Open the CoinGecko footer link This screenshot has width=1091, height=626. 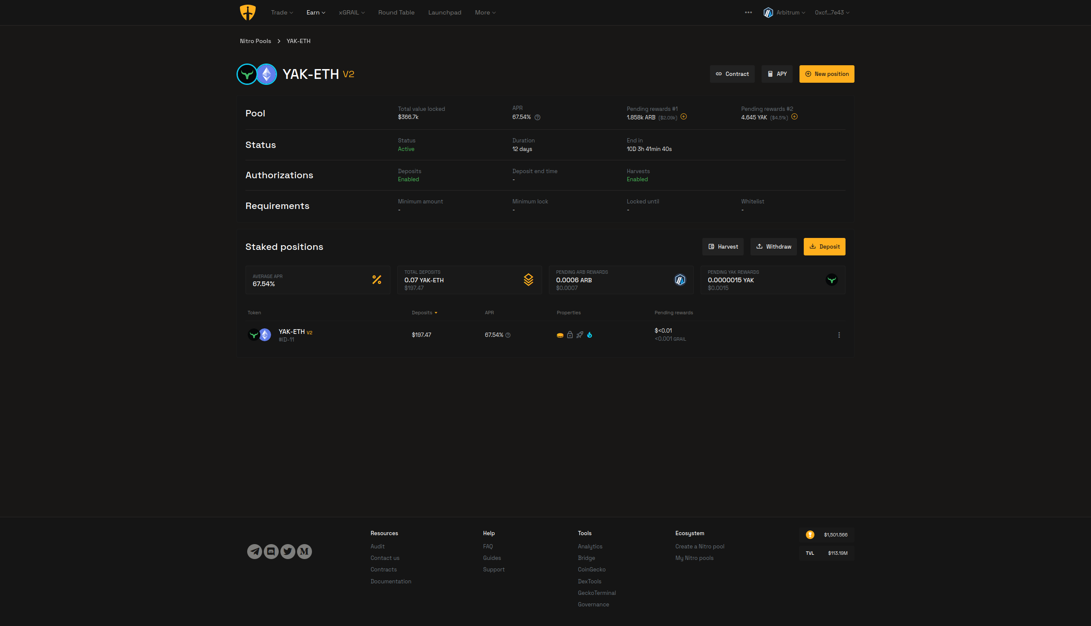(x=592, y=570)
